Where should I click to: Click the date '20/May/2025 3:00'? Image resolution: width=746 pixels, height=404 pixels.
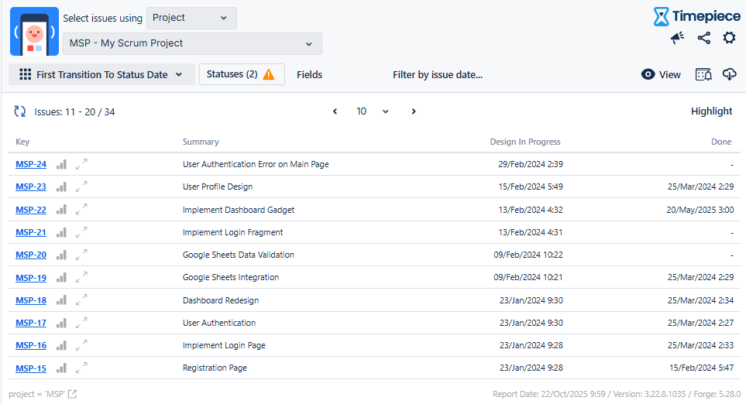coord(700,210)
